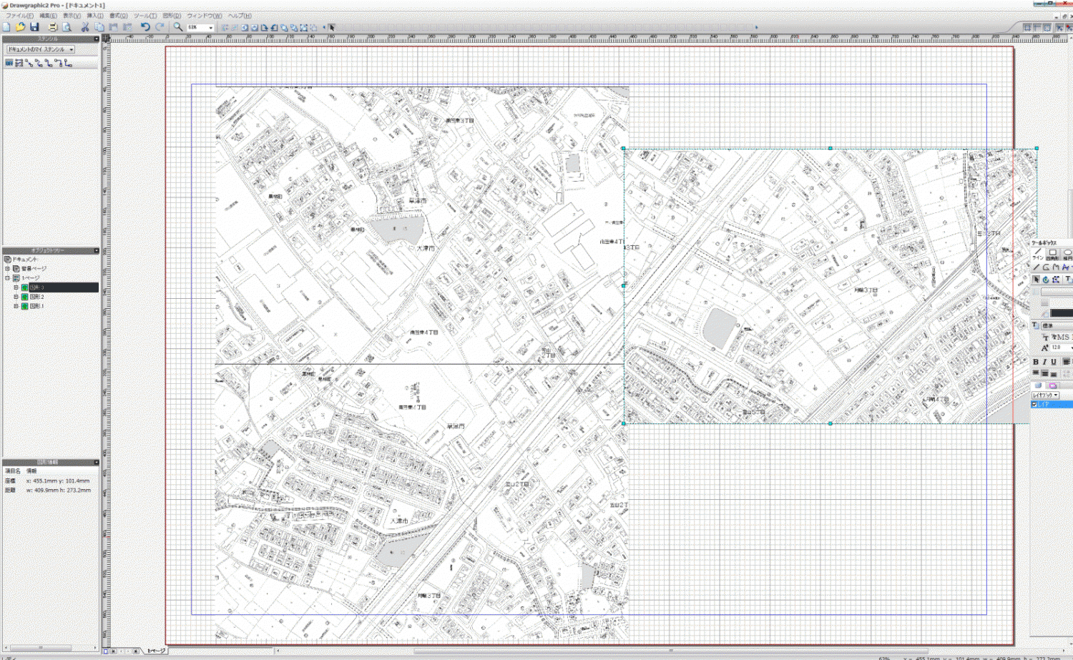The width and height of the screenshot is (1073, 660).
Task: Open the ヘルプ(H) menu
Action: tap(240, 16)
